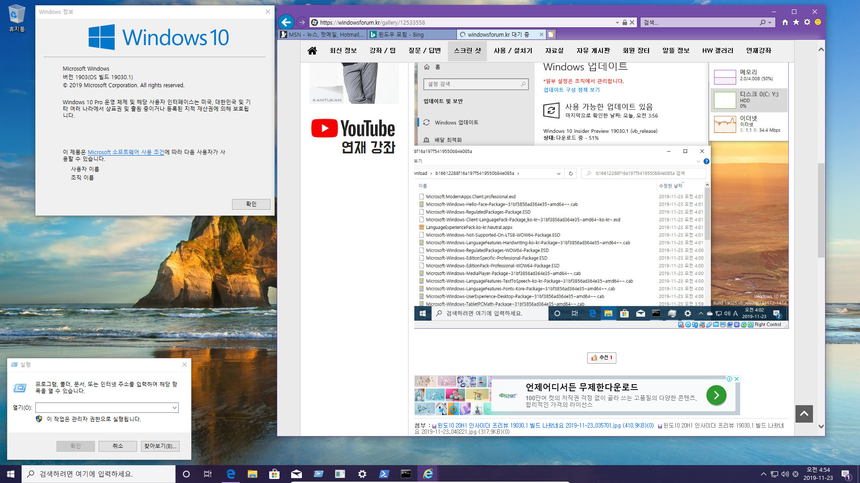This screenshot has height=483, width=860.
Task: Open a new browser tab
Action: click(x=551, y=34)
